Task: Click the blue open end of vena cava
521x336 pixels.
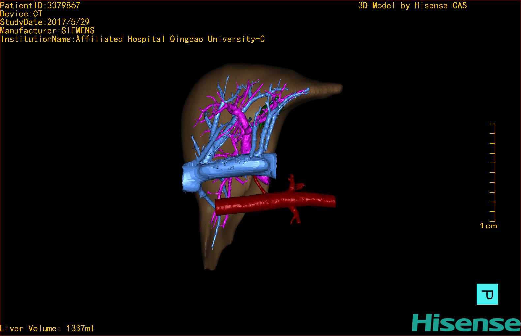Action: pos(189,179)
